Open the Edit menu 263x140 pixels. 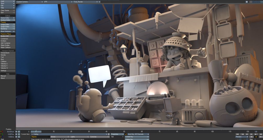click(x=8, y=5)
